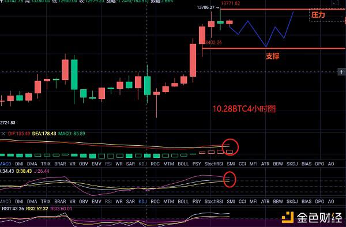Pick DPO in the tab row under the KDJ panel
The height and width of the screenshot is (227, 346).
point(319,202)
